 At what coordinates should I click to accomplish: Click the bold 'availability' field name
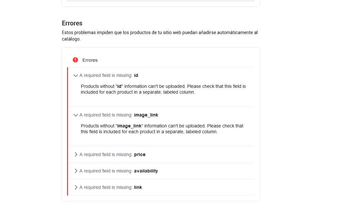146,171
